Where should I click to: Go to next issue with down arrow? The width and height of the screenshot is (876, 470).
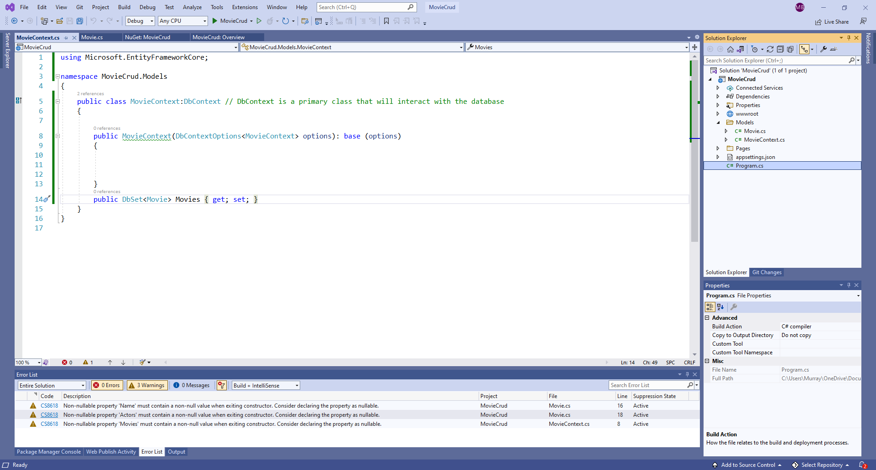(123, 363)
